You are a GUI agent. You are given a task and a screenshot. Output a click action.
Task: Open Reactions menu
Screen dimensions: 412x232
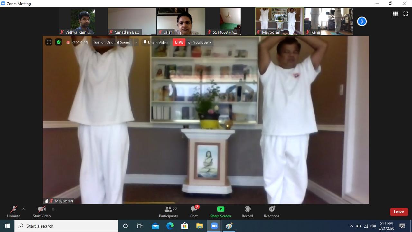271,212
